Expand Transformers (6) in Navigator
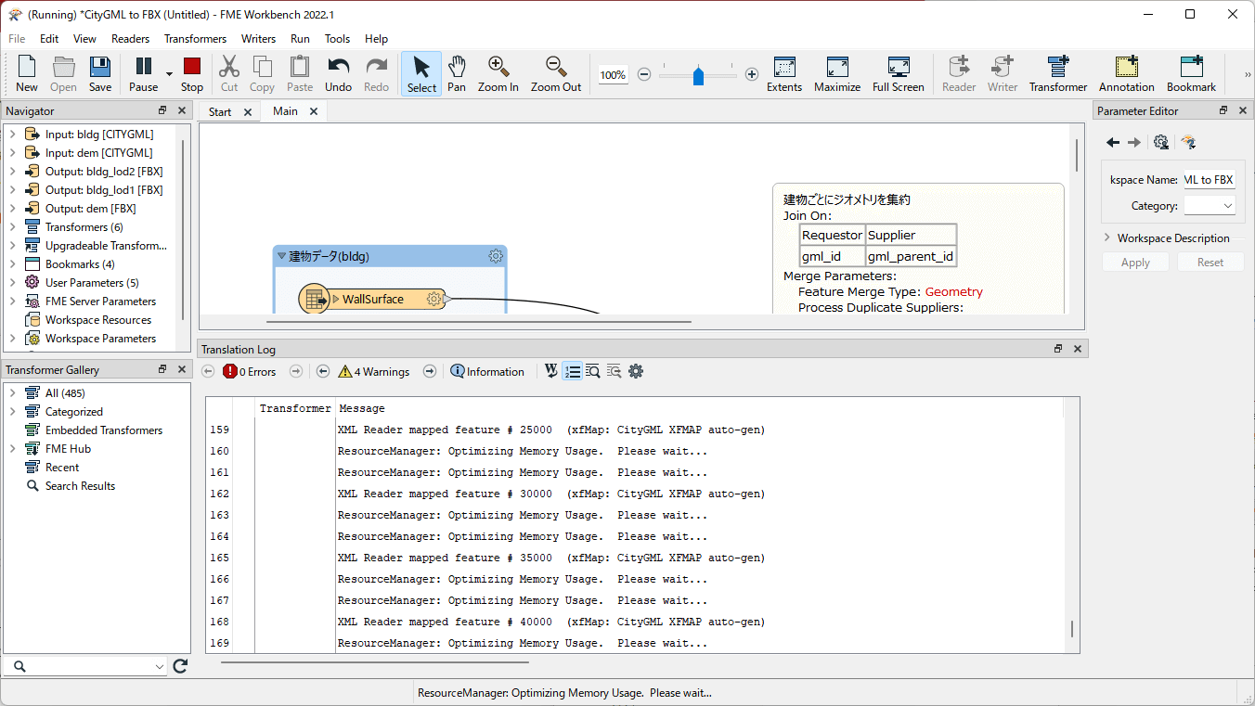This screenshot has height=706, width=1255. pyautogui.click(x=12, y=227)
